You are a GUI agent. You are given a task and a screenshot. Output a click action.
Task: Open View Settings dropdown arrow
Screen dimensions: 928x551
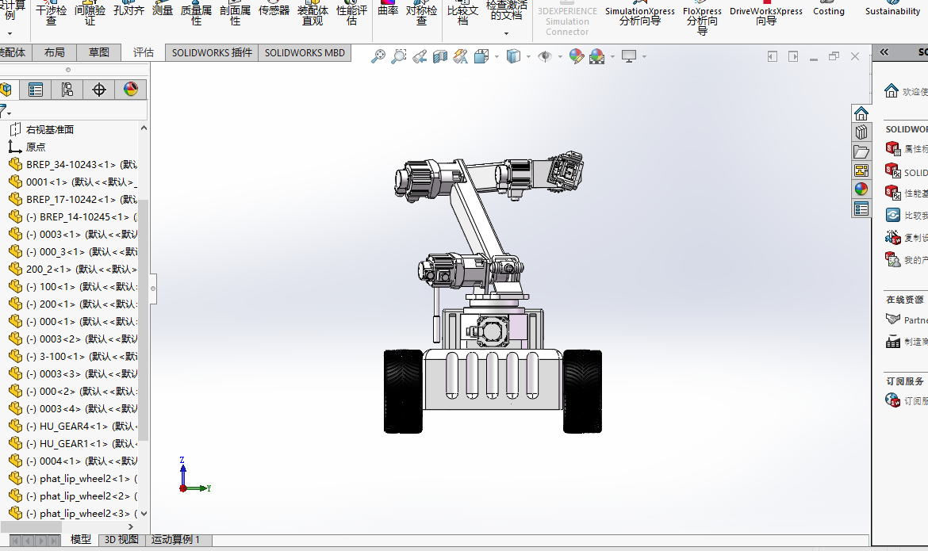tap(644, 57)
